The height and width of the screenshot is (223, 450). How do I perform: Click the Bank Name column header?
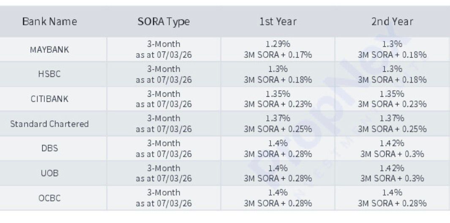click(49, 22)
